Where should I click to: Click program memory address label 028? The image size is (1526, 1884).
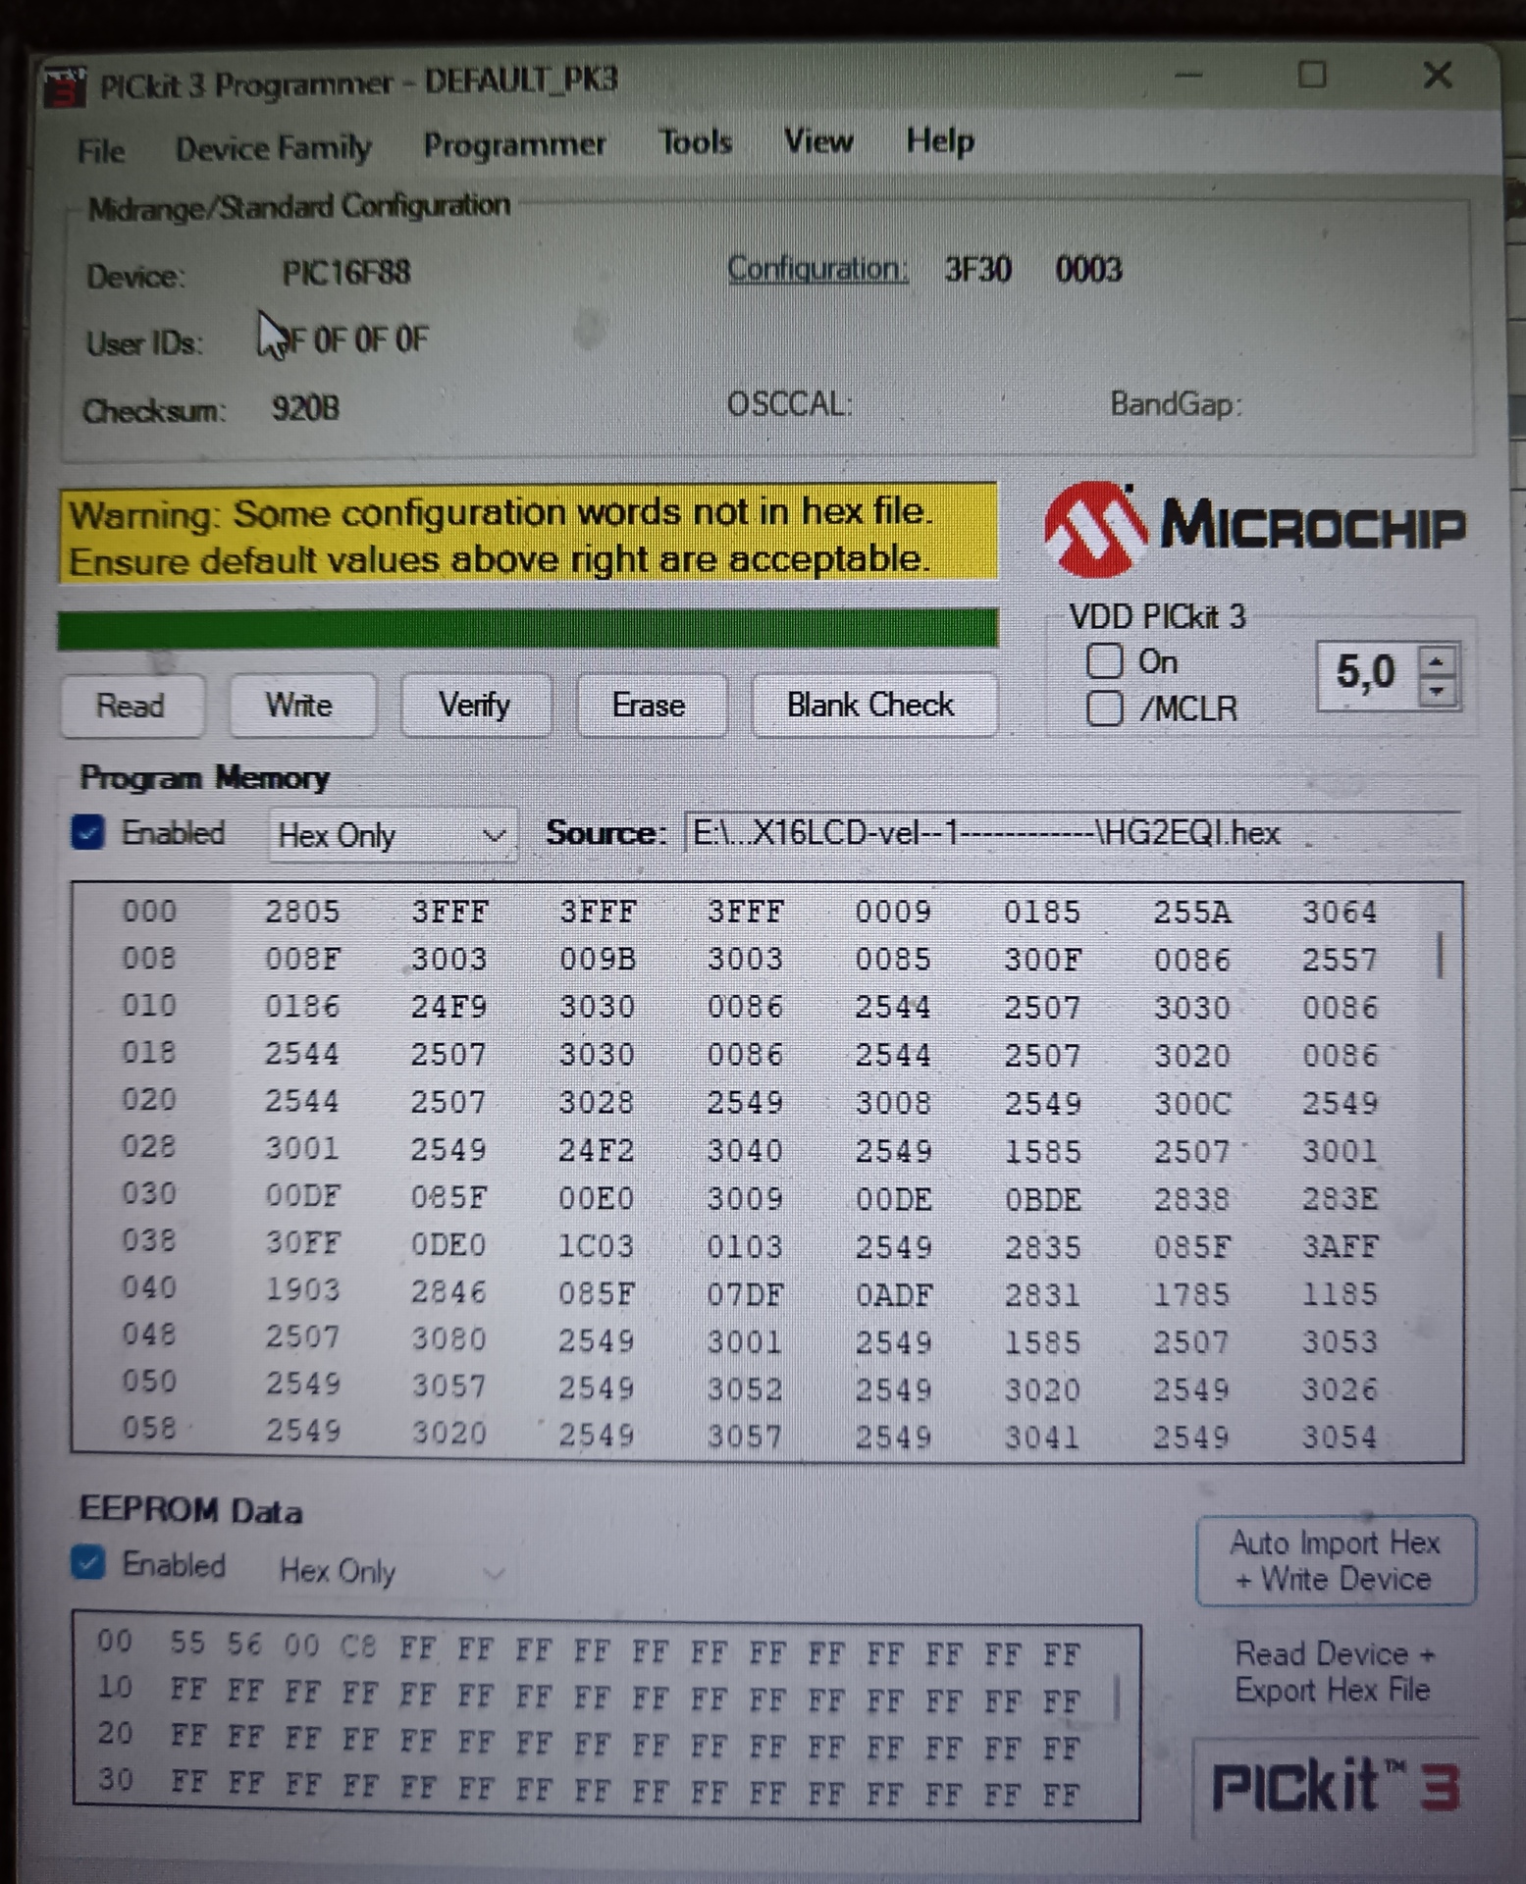pyautogui.click(x=149, y=1146)
